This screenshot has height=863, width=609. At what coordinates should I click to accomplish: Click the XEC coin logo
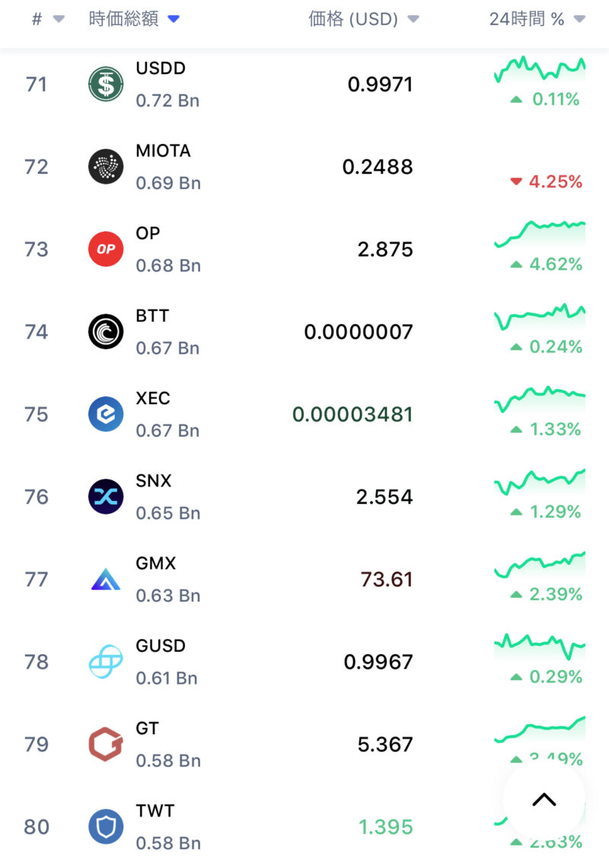tap(106, 414)
